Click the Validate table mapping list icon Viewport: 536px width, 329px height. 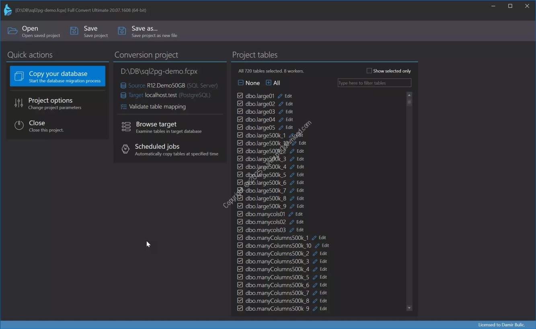coord(123,107)
